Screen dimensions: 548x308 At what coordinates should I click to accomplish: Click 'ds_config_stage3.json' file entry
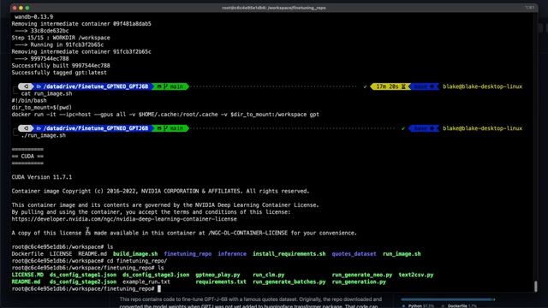click(x=156, y=275)
